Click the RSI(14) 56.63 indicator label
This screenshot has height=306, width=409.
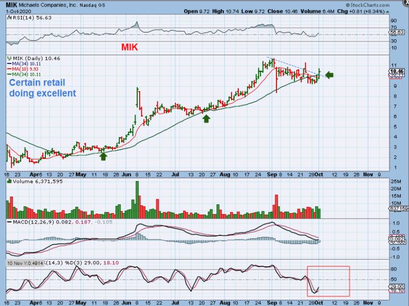tap(32, 18)
